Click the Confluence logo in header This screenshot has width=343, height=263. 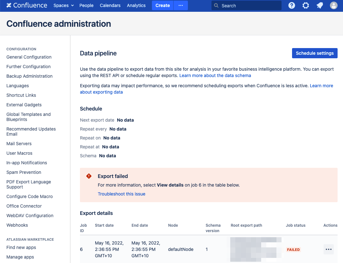pos(27,5)
